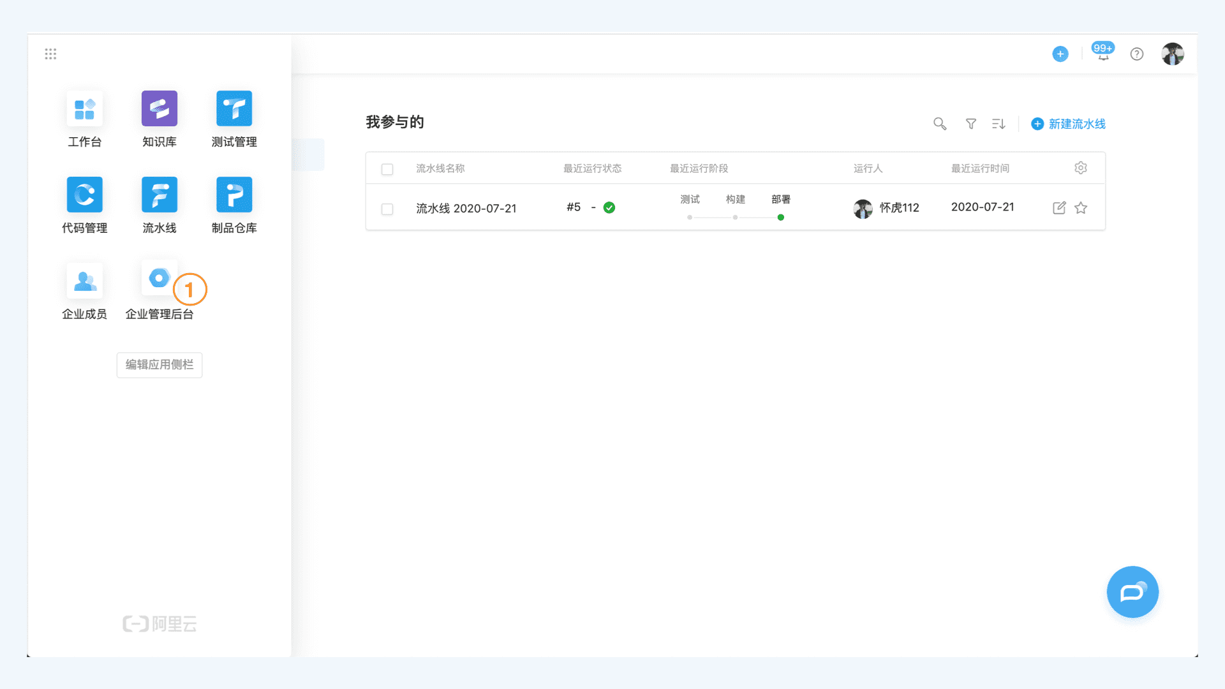Check the 流水线 2020-07-21 row checkbox

tap(387, 209)
